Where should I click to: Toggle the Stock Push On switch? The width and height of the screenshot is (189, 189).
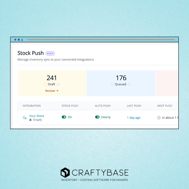pos(64,117)
